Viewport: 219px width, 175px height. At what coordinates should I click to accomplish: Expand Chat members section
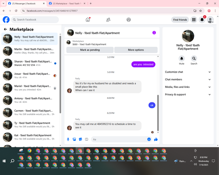[x=188, y=80]
